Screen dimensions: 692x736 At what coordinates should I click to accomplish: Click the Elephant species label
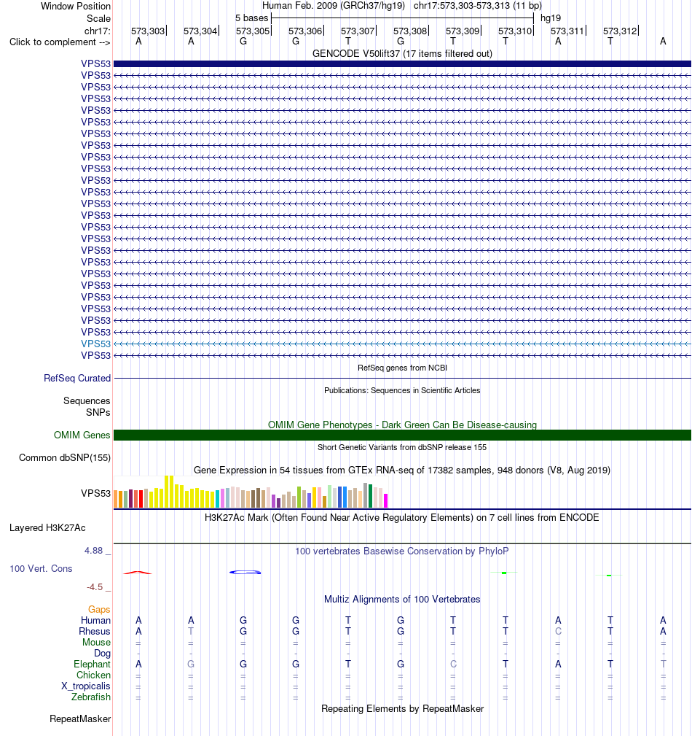pyautogui.click(x=92, y=665)
